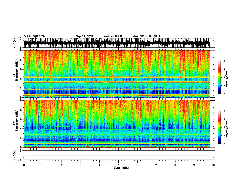Click the ch.1 waveform strip at top
240x185 pixels.
117,43
